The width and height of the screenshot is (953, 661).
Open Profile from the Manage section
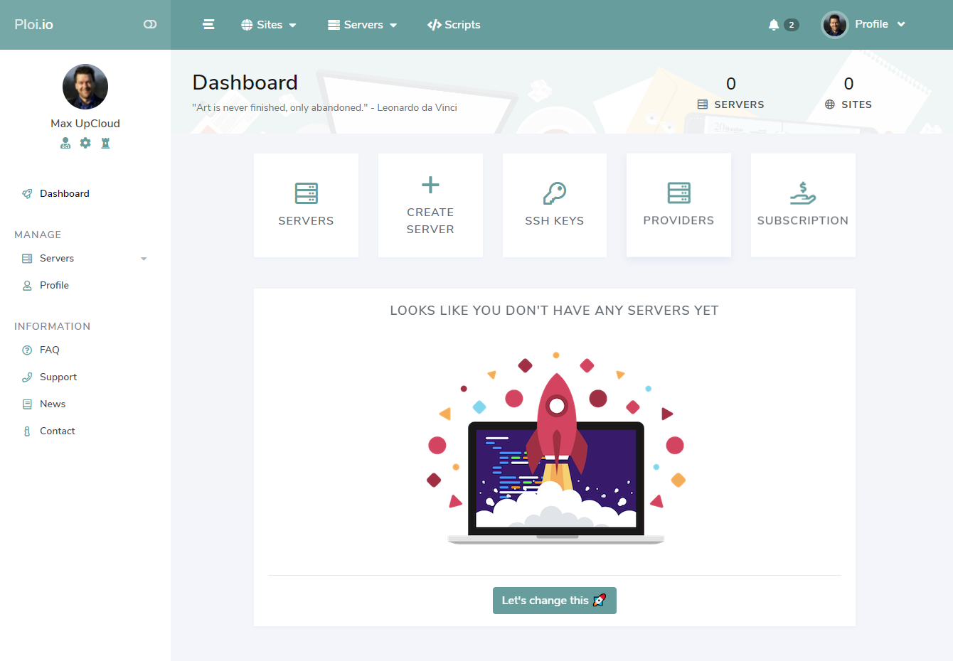(x=54, y=285)
